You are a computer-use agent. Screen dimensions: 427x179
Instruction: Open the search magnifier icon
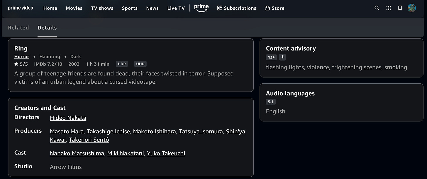click(x=377, y=8)
